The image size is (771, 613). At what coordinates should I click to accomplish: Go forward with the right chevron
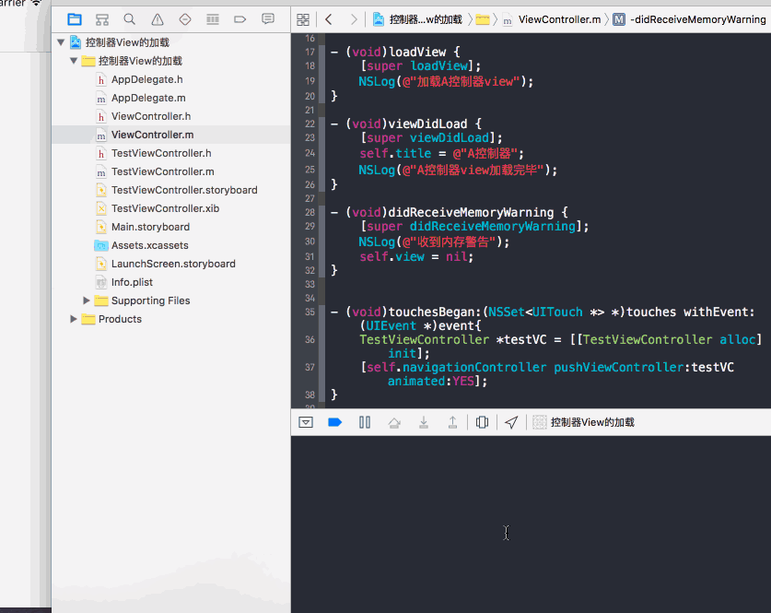coord(354,19)
